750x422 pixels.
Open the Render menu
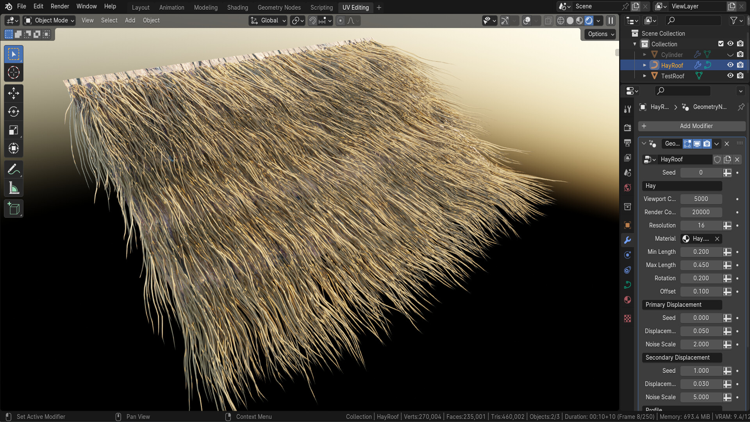click(x=60, y=6)
